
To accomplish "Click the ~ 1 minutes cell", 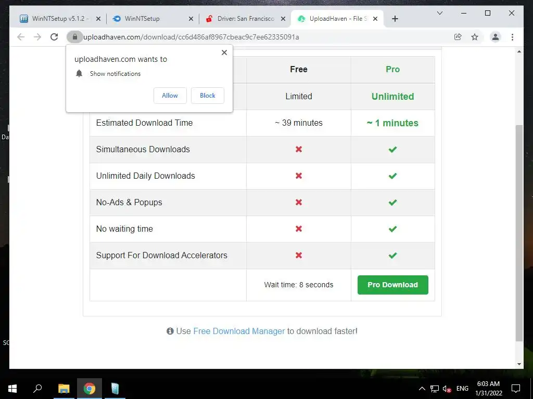I will click(392, 123).
